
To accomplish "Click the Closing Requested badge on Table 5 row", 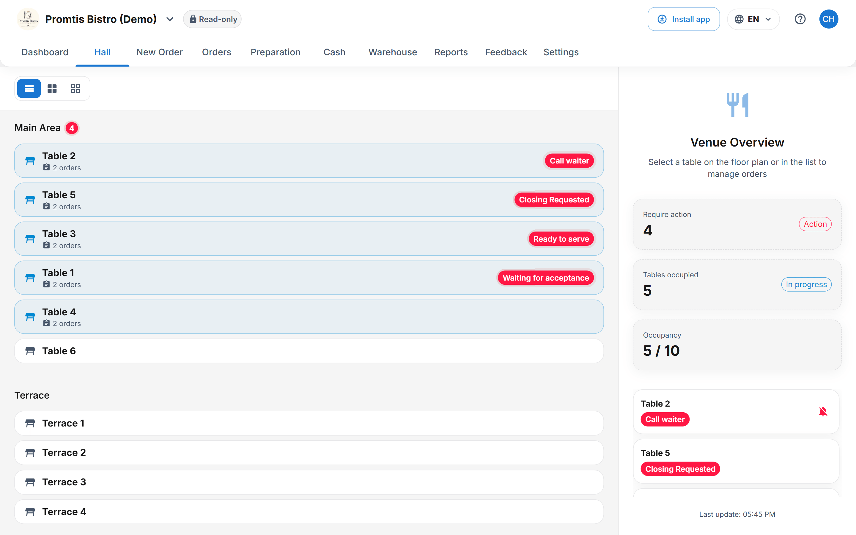I will (x=554, y=199).
